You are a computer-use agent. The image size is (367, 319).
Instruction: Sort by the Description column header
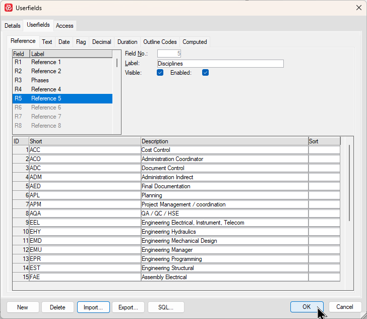coord(224,141)
